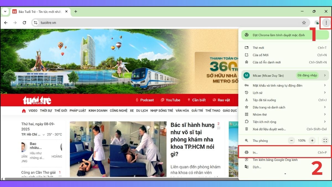The width and height of the screenshot is (332, 187).
Task: Navigate back with the back arrow
Action: 6,23
